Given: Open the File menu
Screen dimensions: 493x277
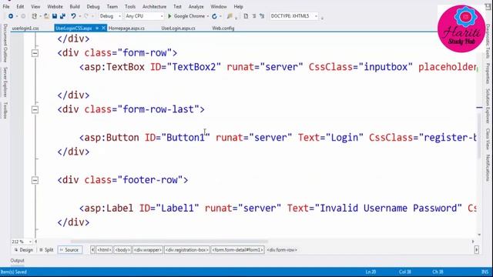Looking at the screenshot, I should (6, 6).
